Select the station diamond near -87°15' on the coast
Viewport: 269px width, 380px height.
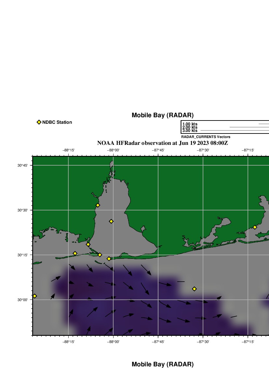pyautogui.click(x=255, y=227)
